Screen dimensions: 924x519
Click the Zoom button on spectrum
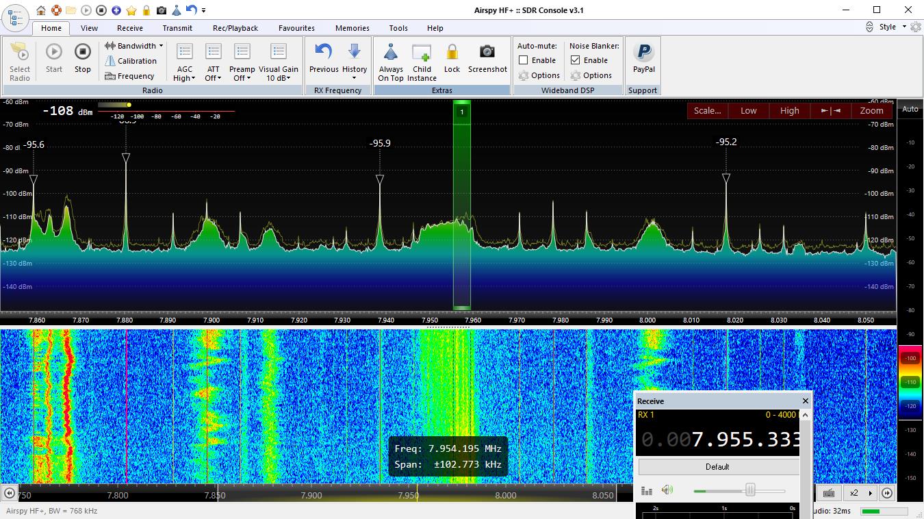coord(871,110)
